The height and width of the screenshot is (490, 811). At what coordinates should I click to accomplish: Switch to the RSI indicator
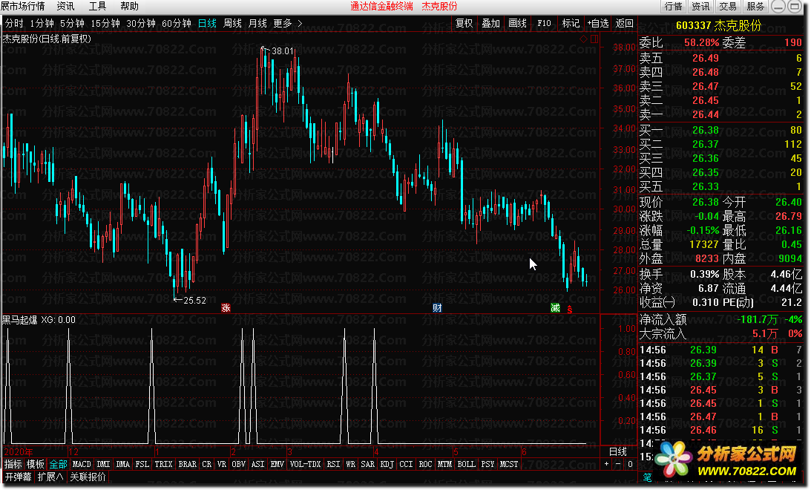tap(333, 464)
